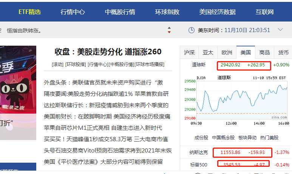Click the up arrow of news ticker
292x174 pixels.
(169, 28)
